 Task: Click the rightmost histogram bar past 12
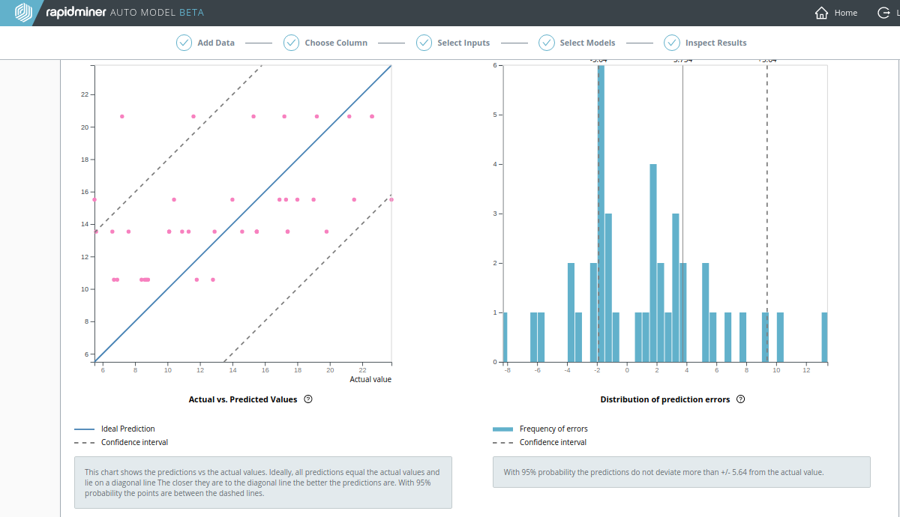(824, 337)
